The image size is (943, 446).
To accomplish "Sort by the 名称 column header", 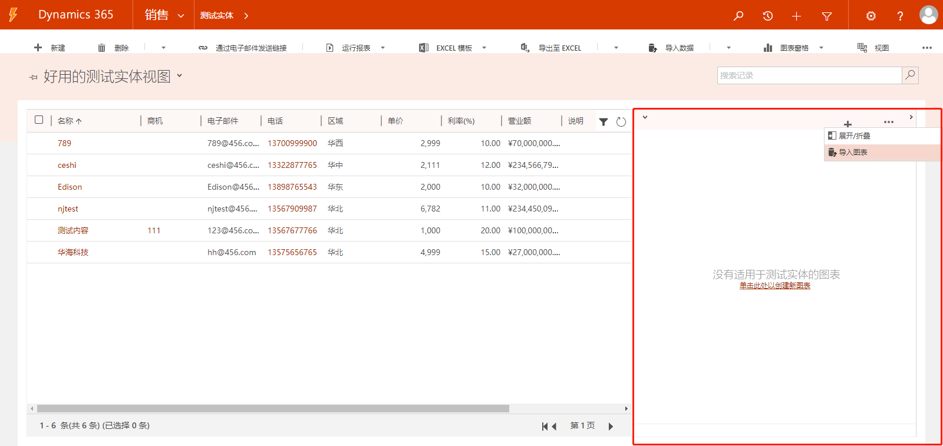I will pyautogui.click(x=70, y=121).
